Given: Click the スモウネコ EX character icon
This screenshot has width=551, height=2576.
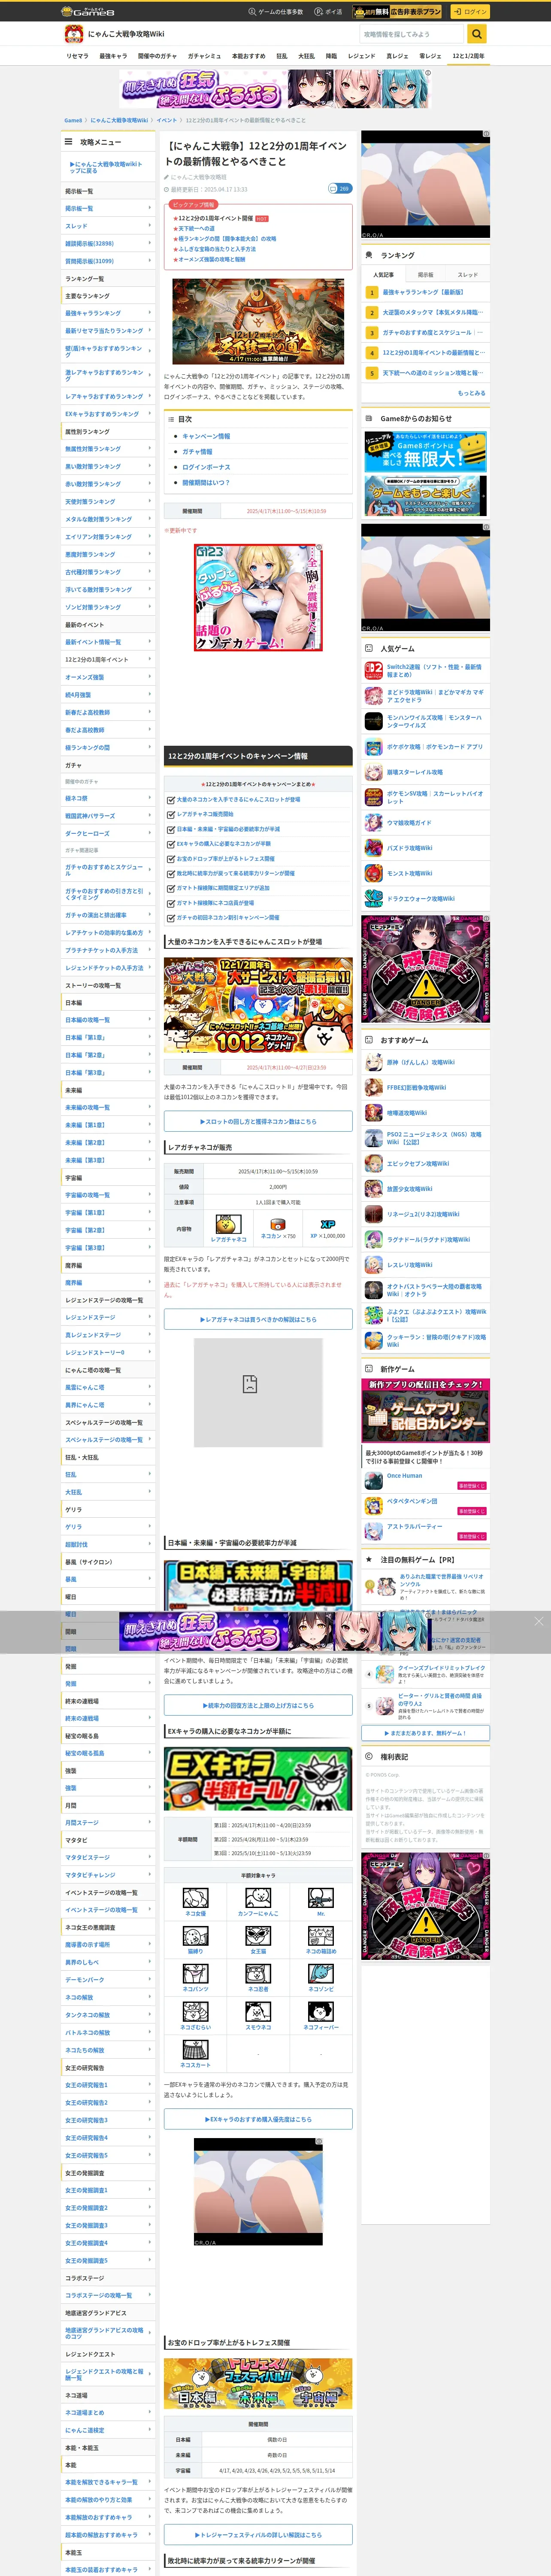Looking at the screenshot, I should coord(258,2011).
